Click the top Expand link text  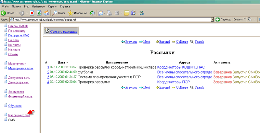164,42
